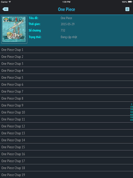Jump to index marker 0
This screenshot has height=178, width=133.
point(132,104)
